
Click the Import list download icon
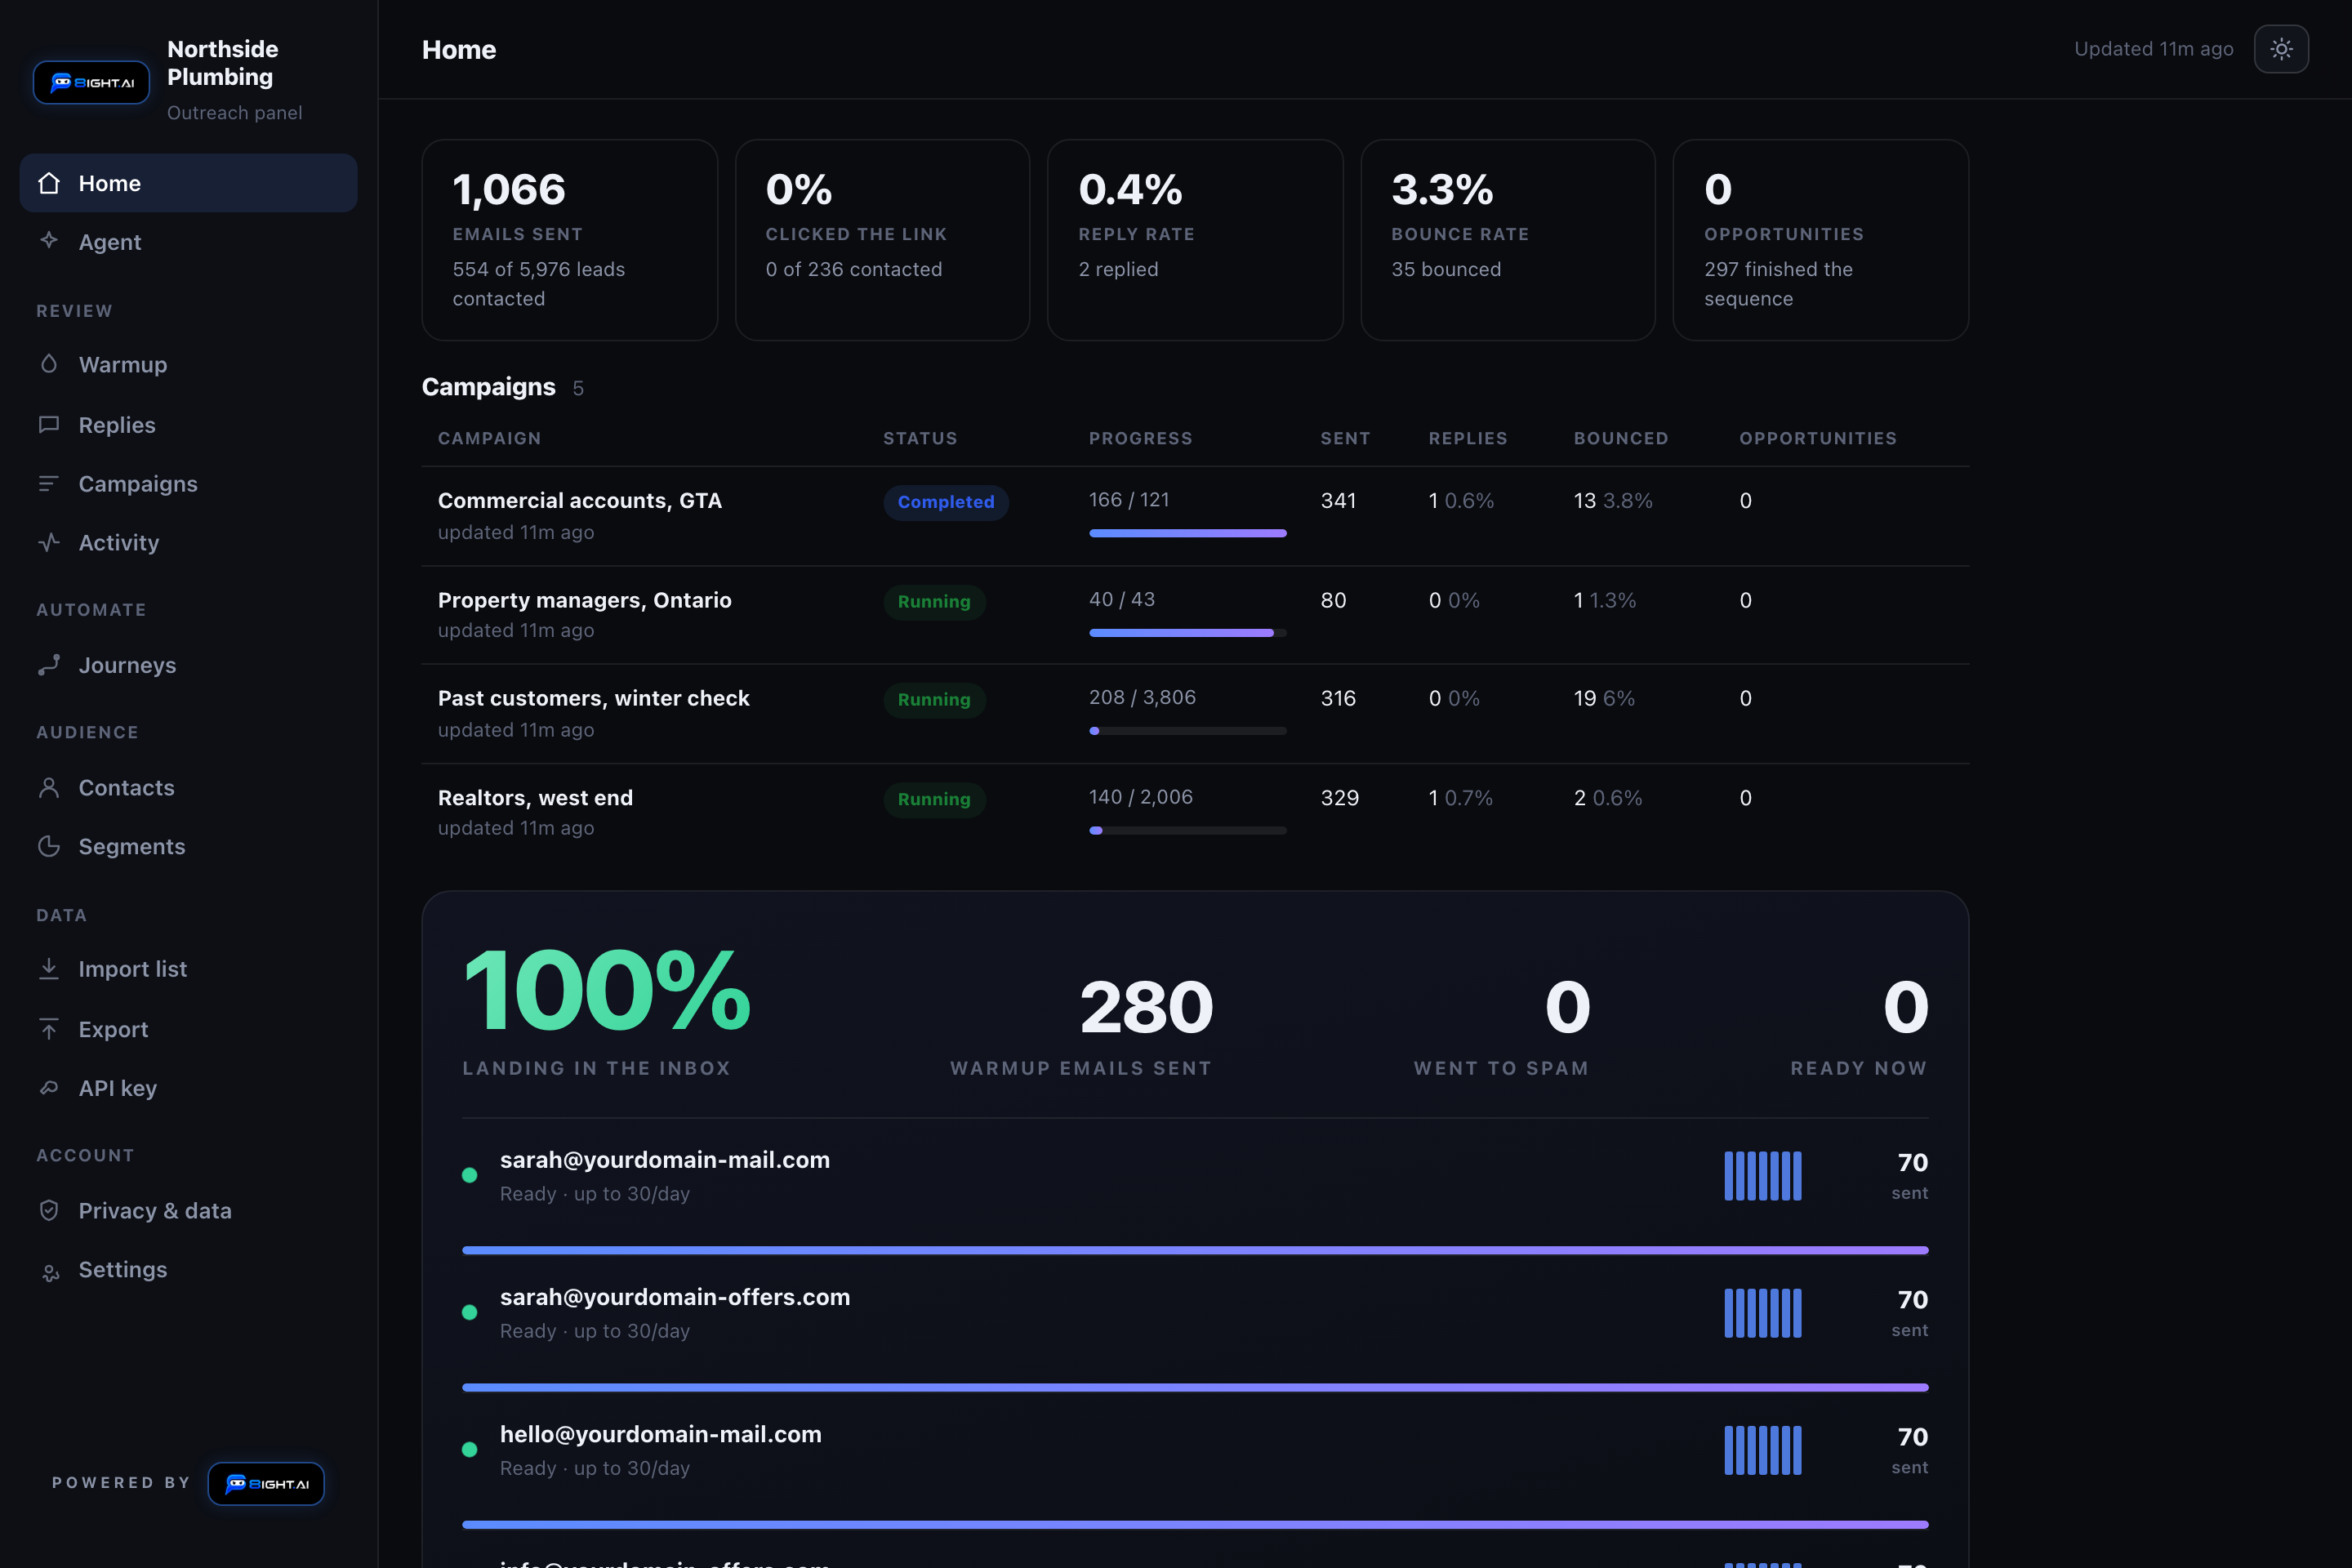tap(49, 968)
